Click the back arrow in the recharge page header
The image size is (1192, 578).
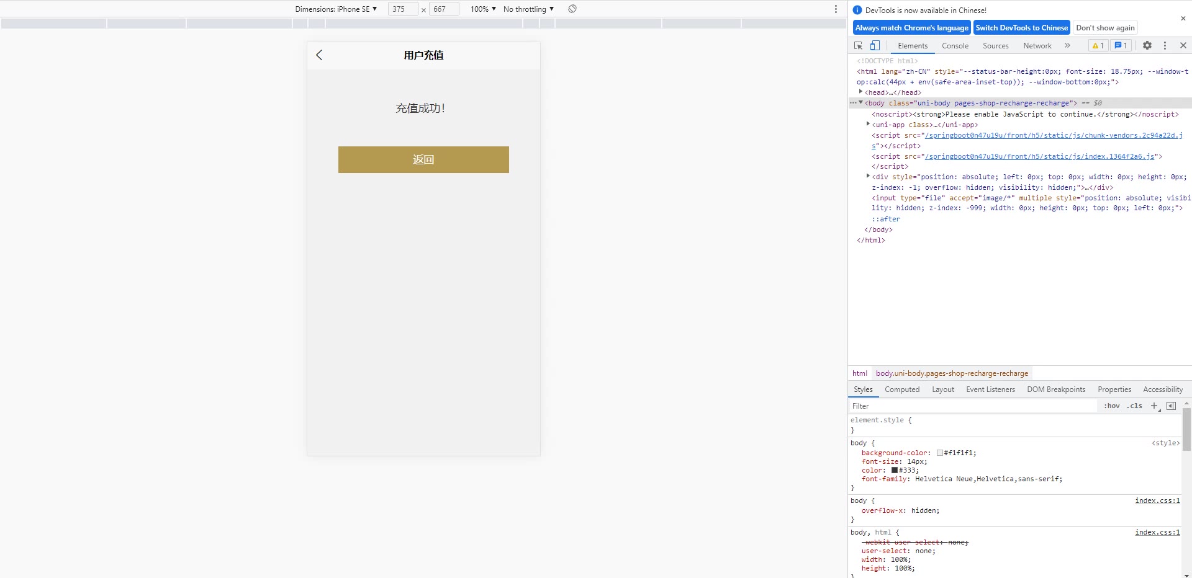click(x=319, y=55)
